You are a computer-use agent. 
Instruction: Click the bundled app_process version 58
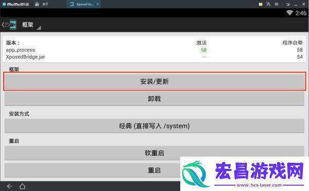(x=300, y=50)
